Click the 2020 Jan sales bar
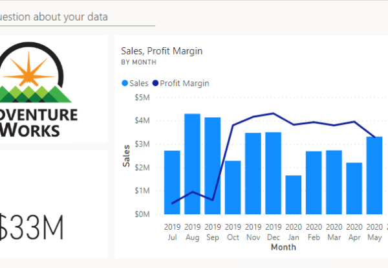Screen dimensions: 388x268 [x=293, y=194]
